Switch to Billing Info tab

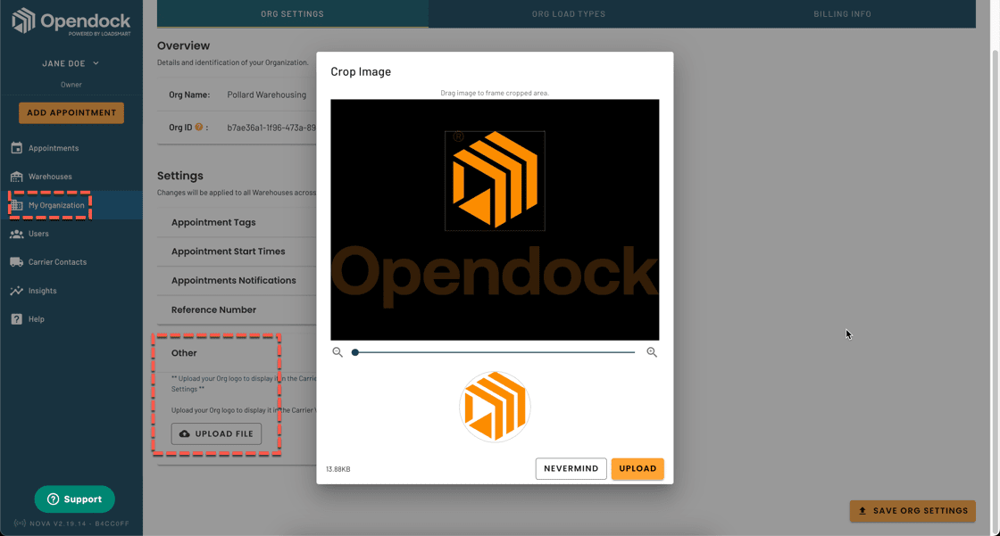point(842,13)
